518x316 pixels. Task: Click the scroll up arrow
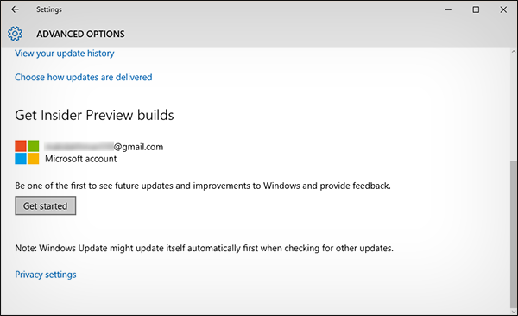(x=514, y=52)
